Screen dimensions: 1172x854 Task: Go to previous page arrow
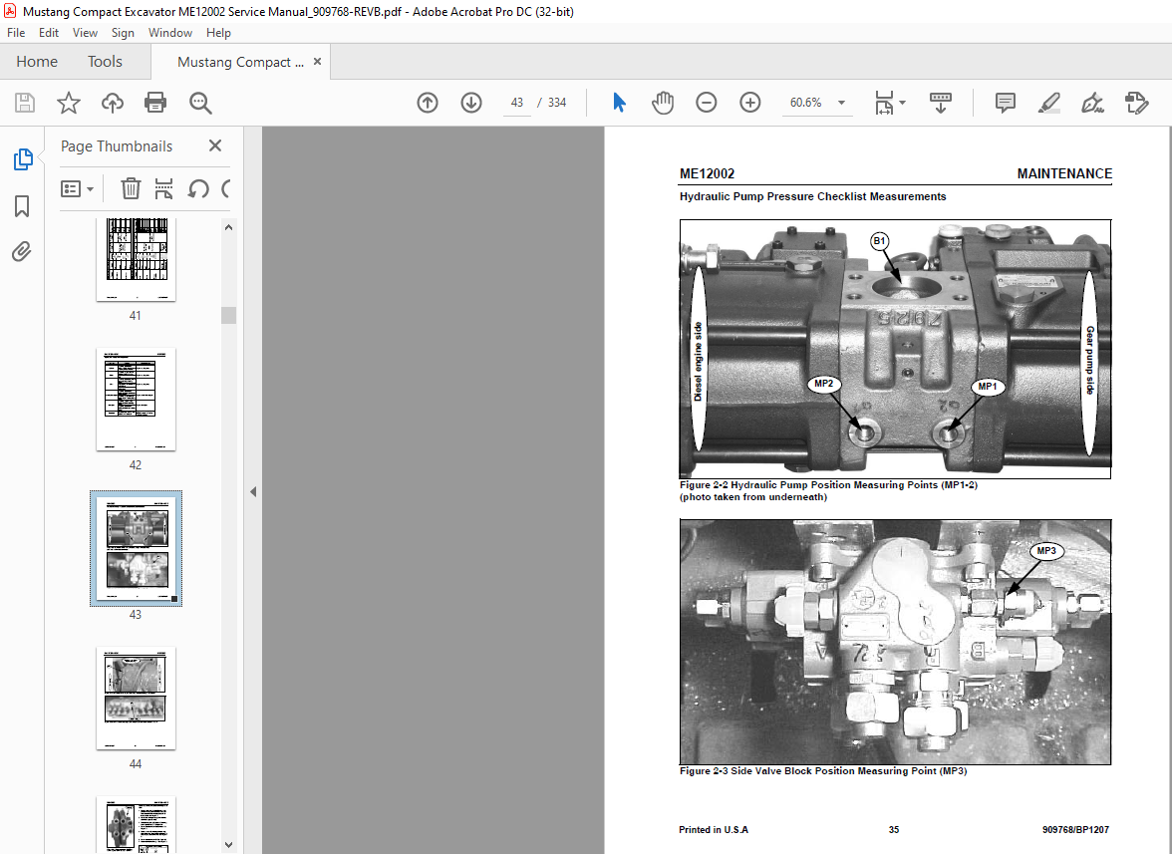(x=428, y=103)
